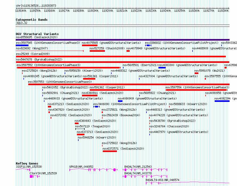Click nsv5685922 (Chuang2021) label
Image resolution: width=237 pixels, height=186 pixels.
pos(157,93)
